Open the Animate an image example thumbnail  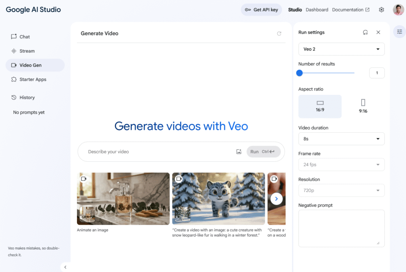pyautogui.click(x=123, y=199)
